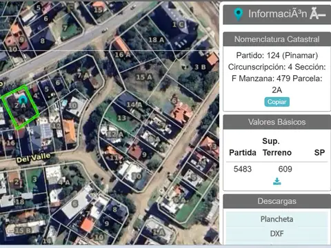The image size is (331, 248).
Task: Click the Partida value 5483
Action: click(x=243, y=169)
